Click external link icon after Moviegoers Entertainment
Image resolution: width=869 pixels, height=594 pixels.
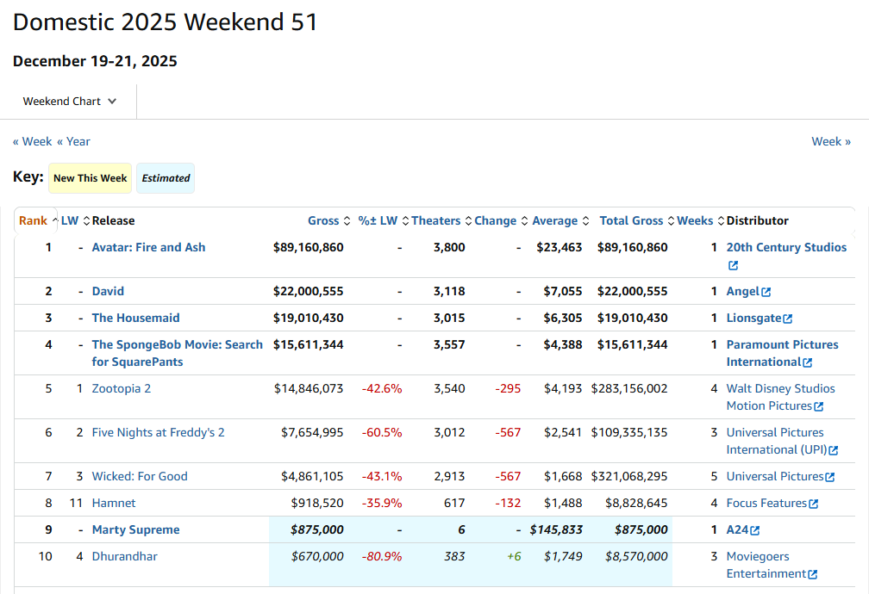(x=812, y=575)
